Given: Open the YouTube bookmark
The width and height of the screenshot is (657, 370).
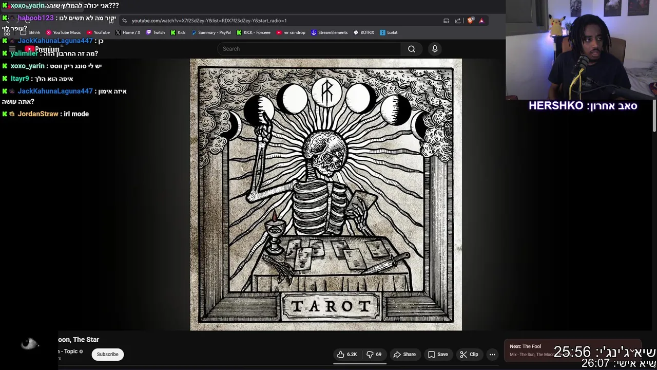Looking at the screenshot, I should [x=98, y=32].
